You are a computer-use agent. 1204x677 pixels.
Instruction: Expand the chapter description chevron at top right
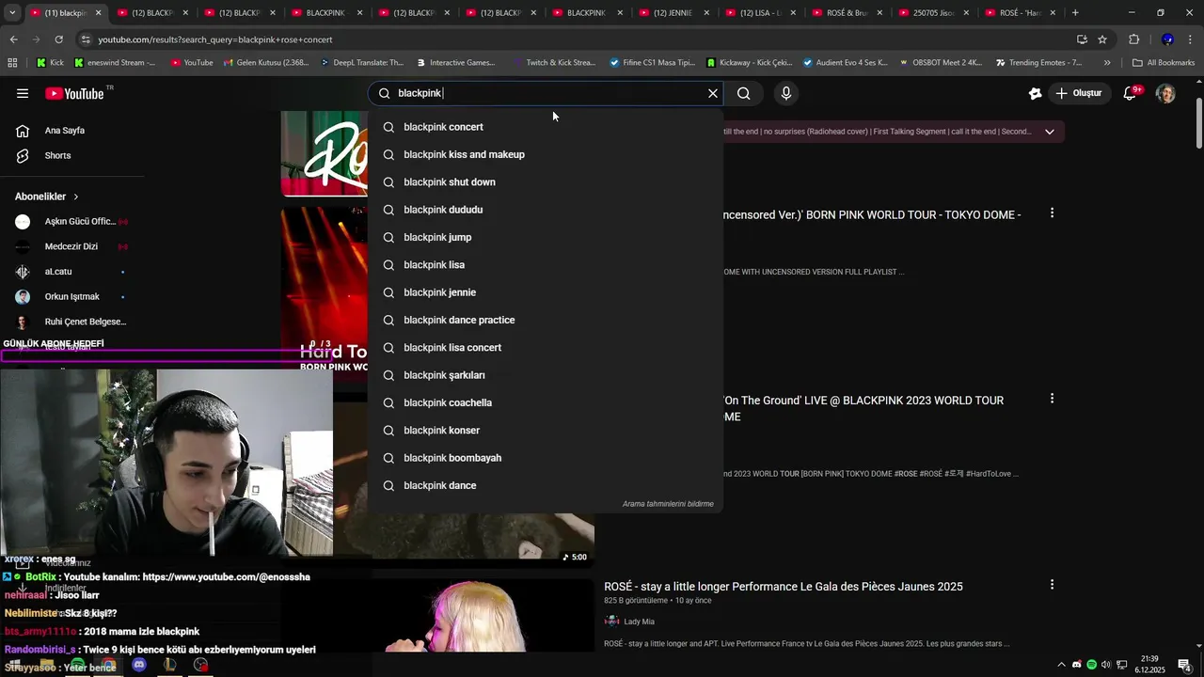(x=1050, y=132)
